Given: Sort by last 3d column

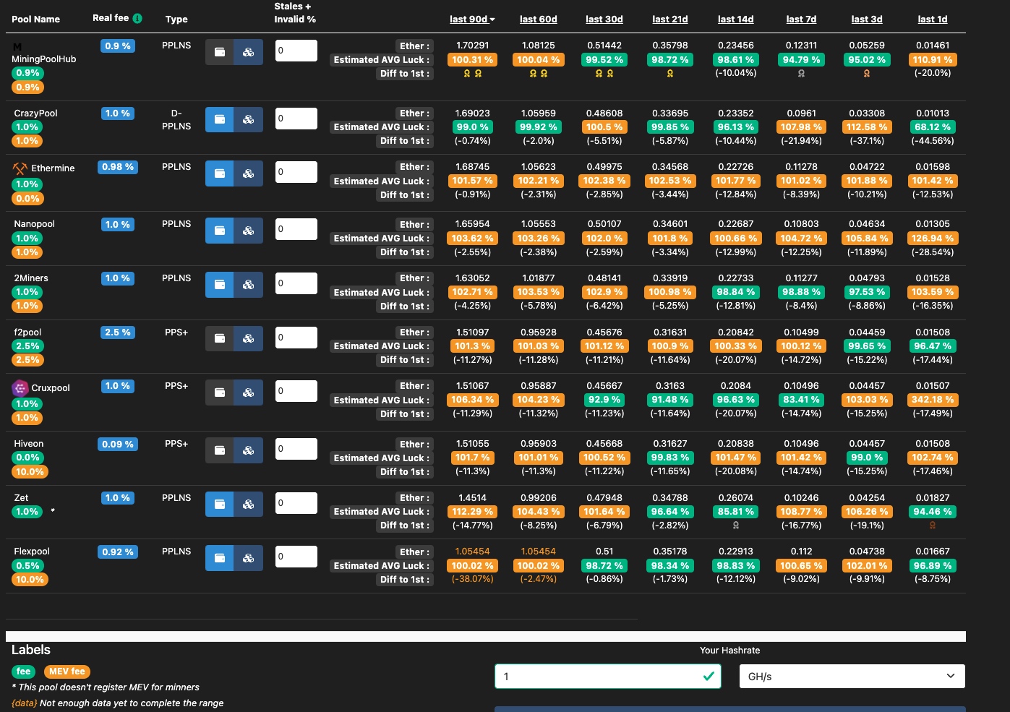Looking at the screenshot, I should (x=867, y=19).
